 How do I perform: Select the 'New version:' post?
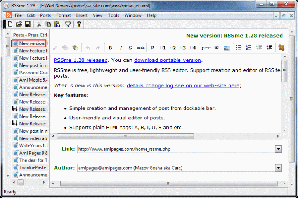click(29, 43)
